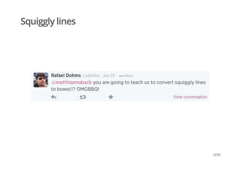Click the Jun 23 tweet timestamp

click(109, 76)
